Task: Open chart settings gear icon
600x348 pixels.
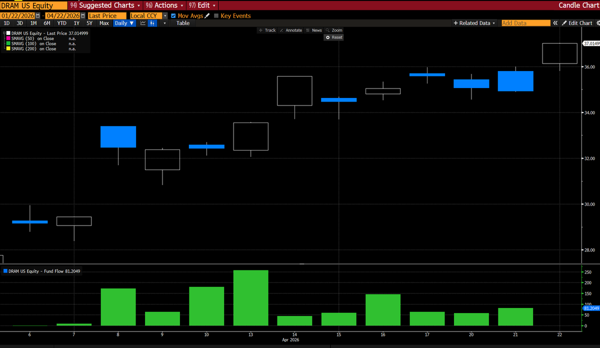Action: coord(597,23)
